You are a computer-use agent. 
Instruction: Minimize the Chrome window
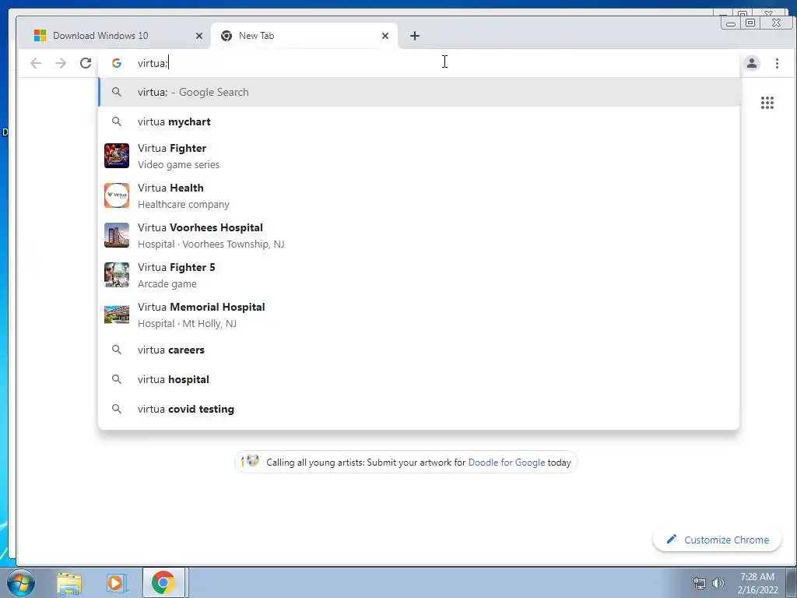pyautogui.click(x=731, y=23)
